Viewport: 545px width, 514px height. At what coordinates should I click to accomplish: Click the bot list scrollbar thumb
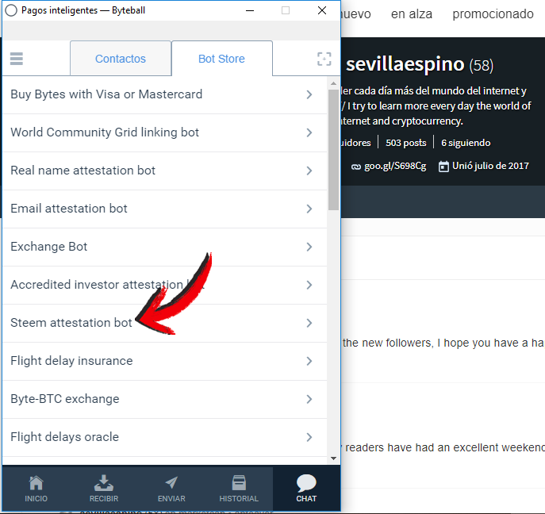(x=333, y=150)
